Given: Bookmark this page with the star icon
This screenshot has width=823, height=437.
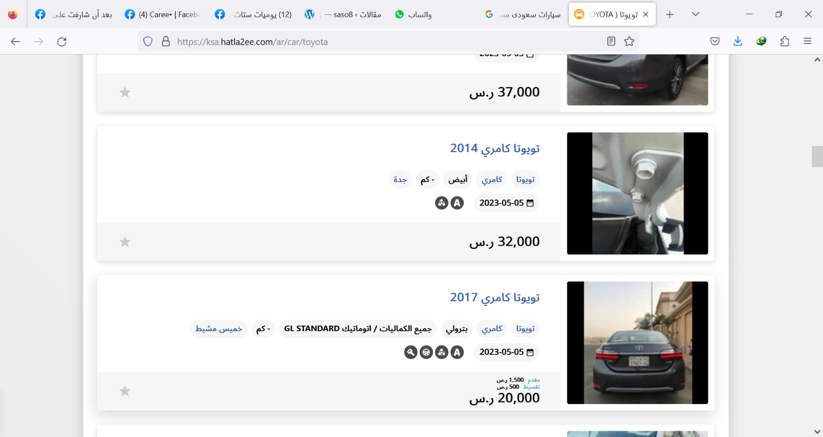Looking at the screenshot, I should (x=629, y=42).
